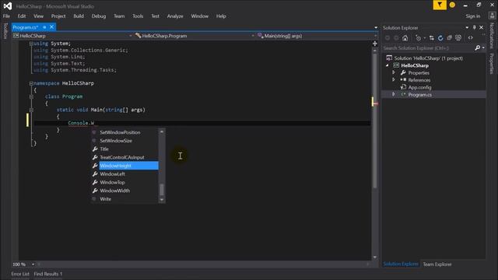Click the IntelliSense list scrollbar down arrow
This screenshot has width=498, height=280.
pos(162,200)
